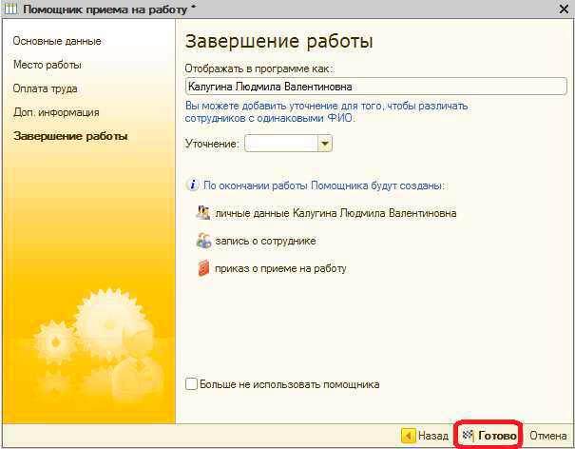Click the приказ о приеме red document icon
The width and height of the screenshot is (575, 449).
pos(203,268)
